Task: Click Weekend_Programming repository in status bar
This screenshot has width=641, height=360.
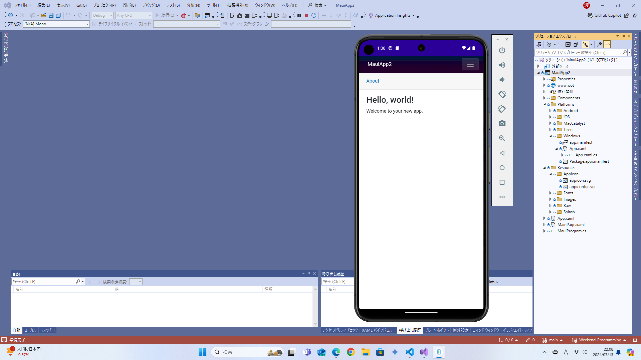Action: [x=599, y=340]
